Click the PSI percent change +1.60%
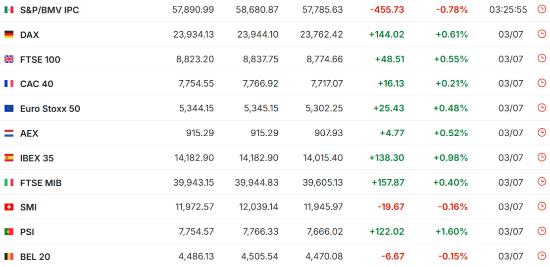Viewport: 550px width, 267px height. coord(450,231)
